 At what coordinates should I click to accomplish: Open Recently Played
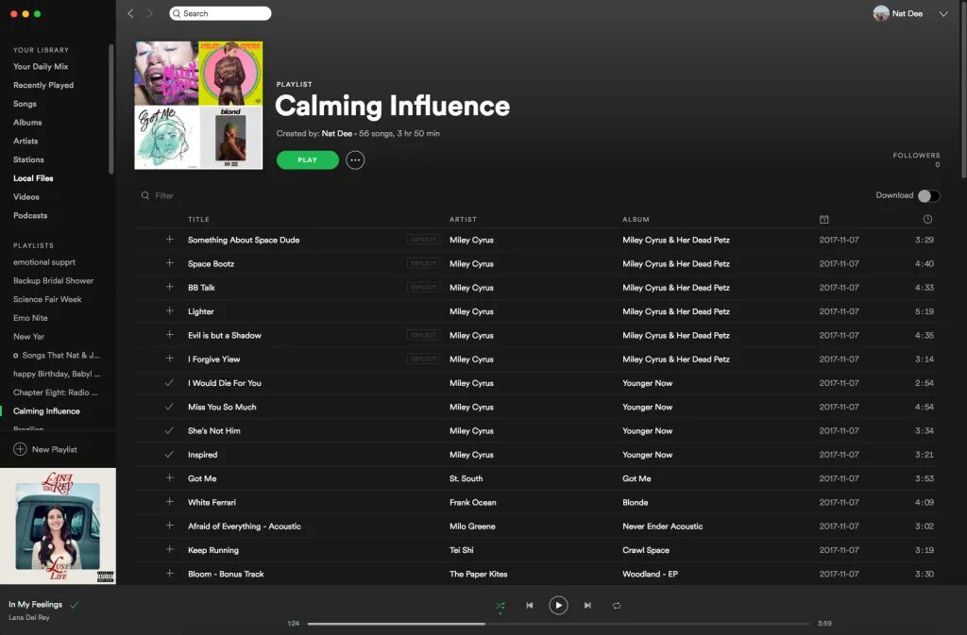tap(43, 85)
